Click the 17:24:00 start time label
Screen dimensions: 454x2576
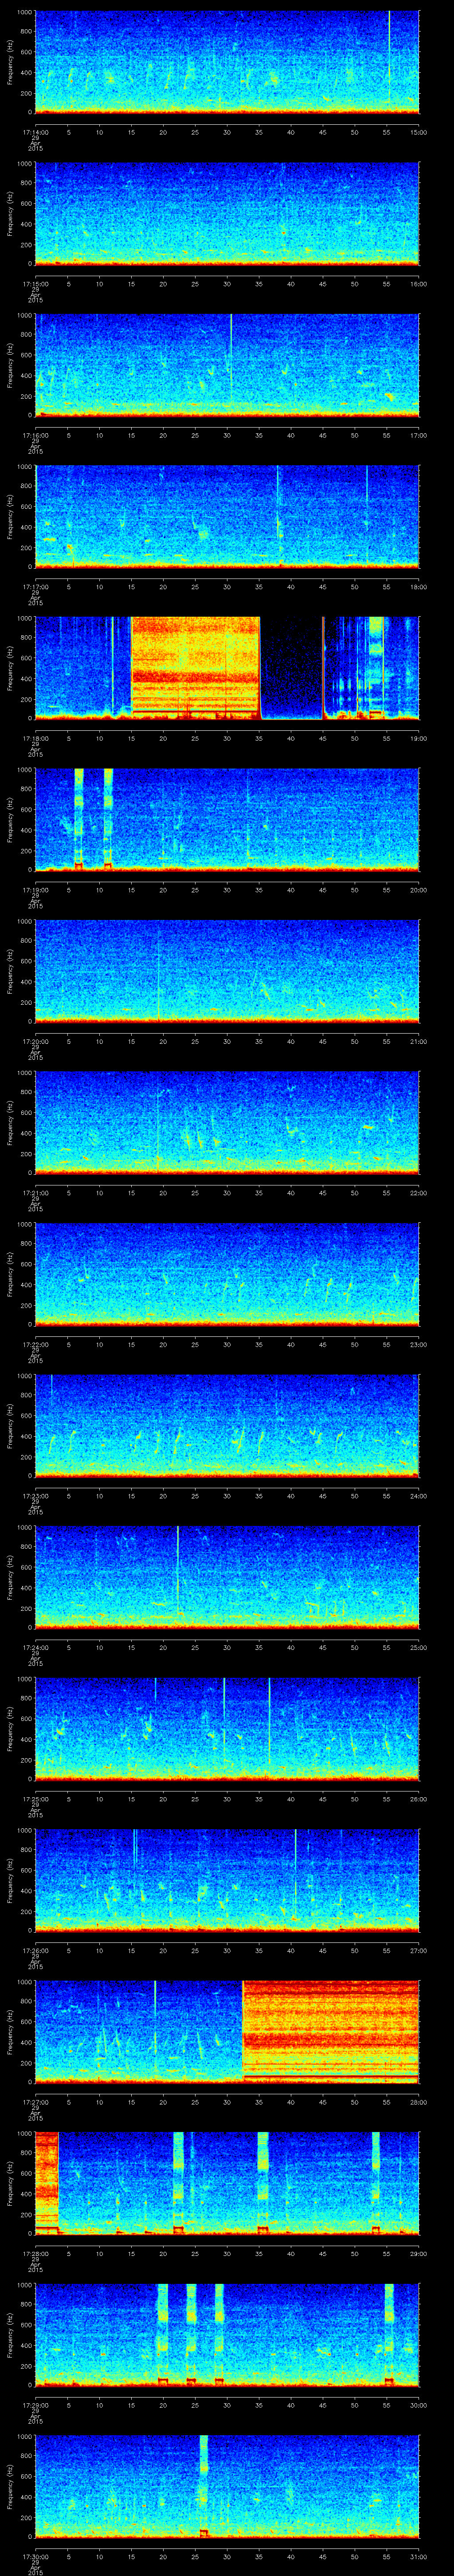(35, 1647)
